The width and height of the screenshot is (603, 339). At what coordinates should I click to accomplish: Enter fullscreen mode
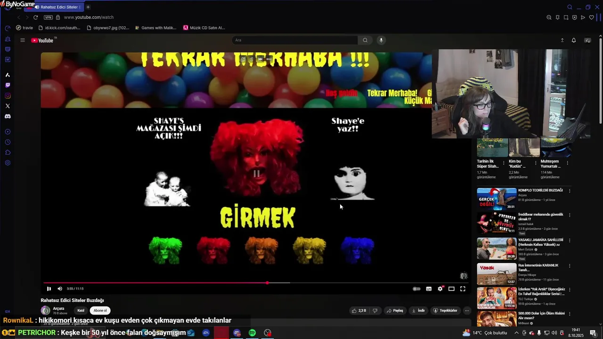click(463, 289)
